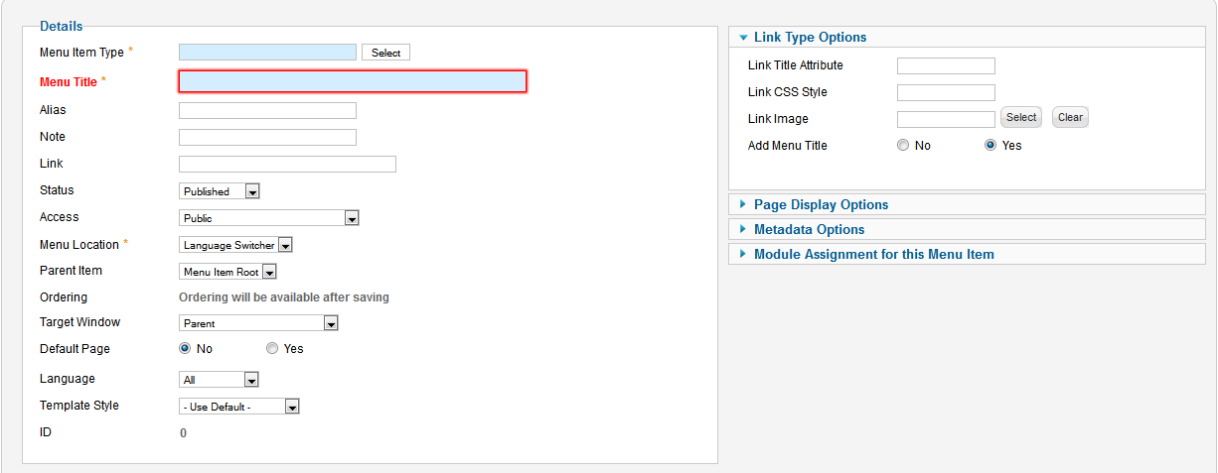The height and width of the screenshot is (473, 1218).
Task: Expand Metadata Options arrow icon
Action: (743, 229)
